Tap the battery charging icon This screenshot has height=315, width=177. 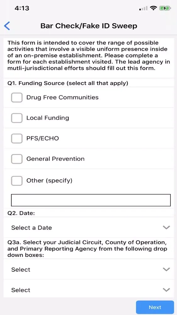[x=165, y=8]
